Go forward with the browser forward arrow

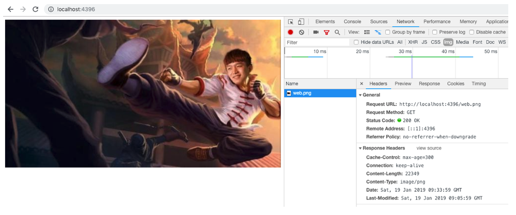[23, 9]
